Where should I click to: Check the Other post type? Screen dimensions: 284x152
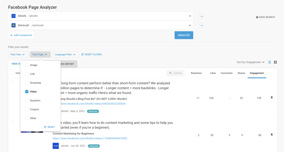27,118
